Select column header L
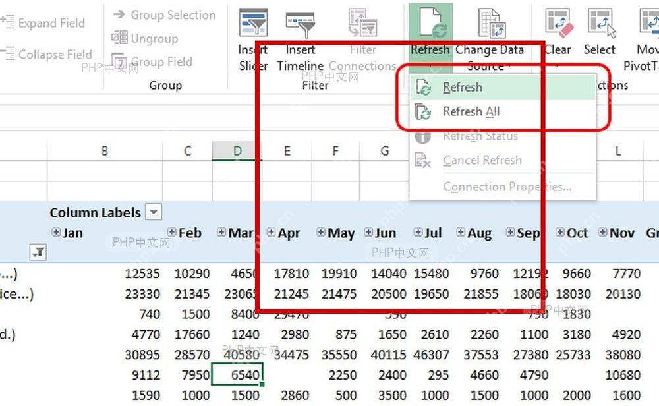 618,151
